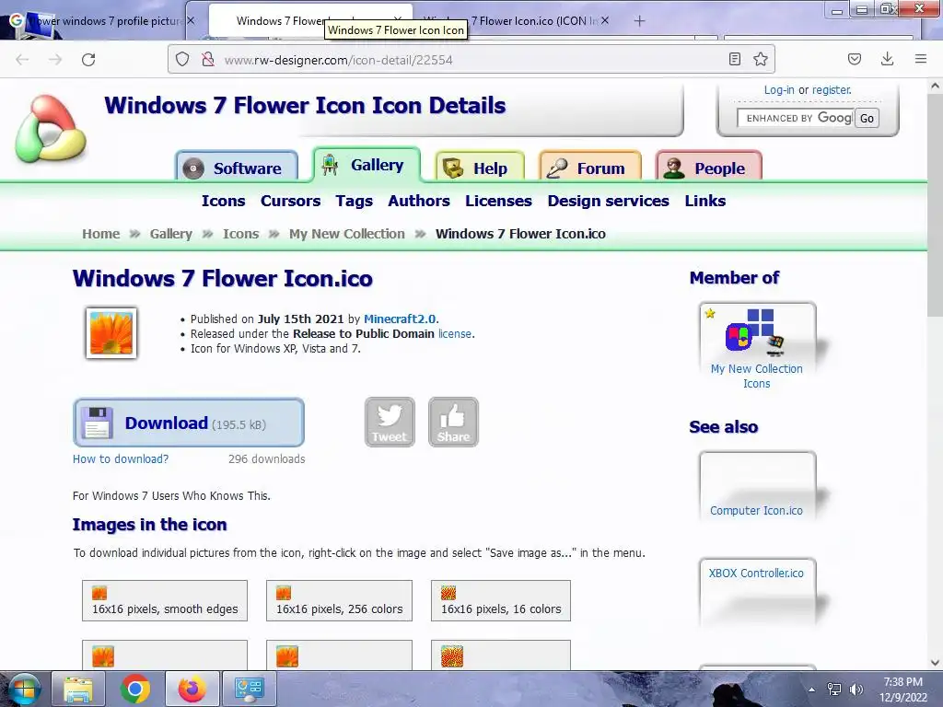Image resolution: width=943 pixels, height=707 pixels.
Task: Go to the Cursors submenu
Action: coord(290,201)
